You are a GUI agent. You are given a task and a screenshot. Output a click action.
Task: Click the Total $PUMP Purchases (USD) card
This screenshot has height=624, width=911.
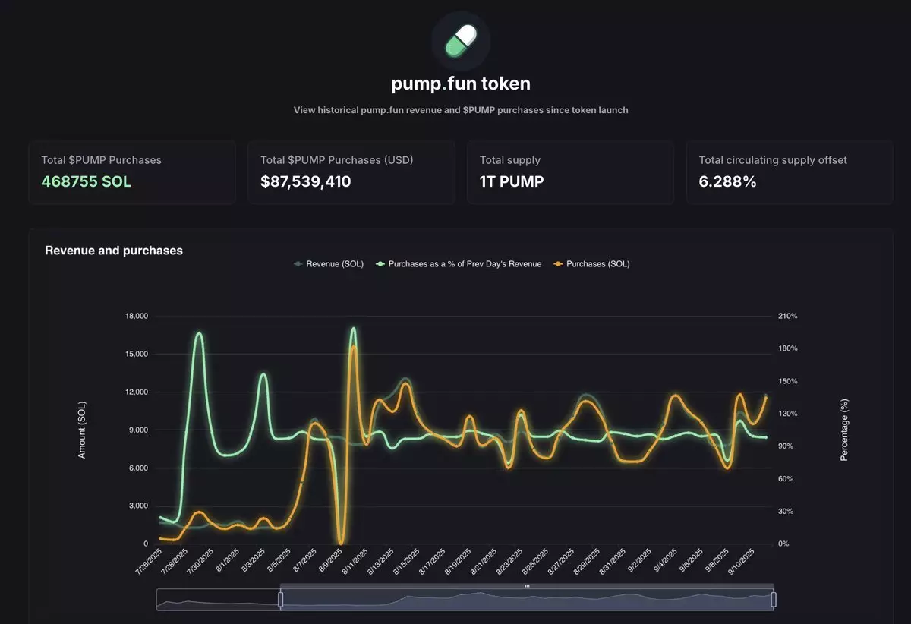(x=351, y=172)
